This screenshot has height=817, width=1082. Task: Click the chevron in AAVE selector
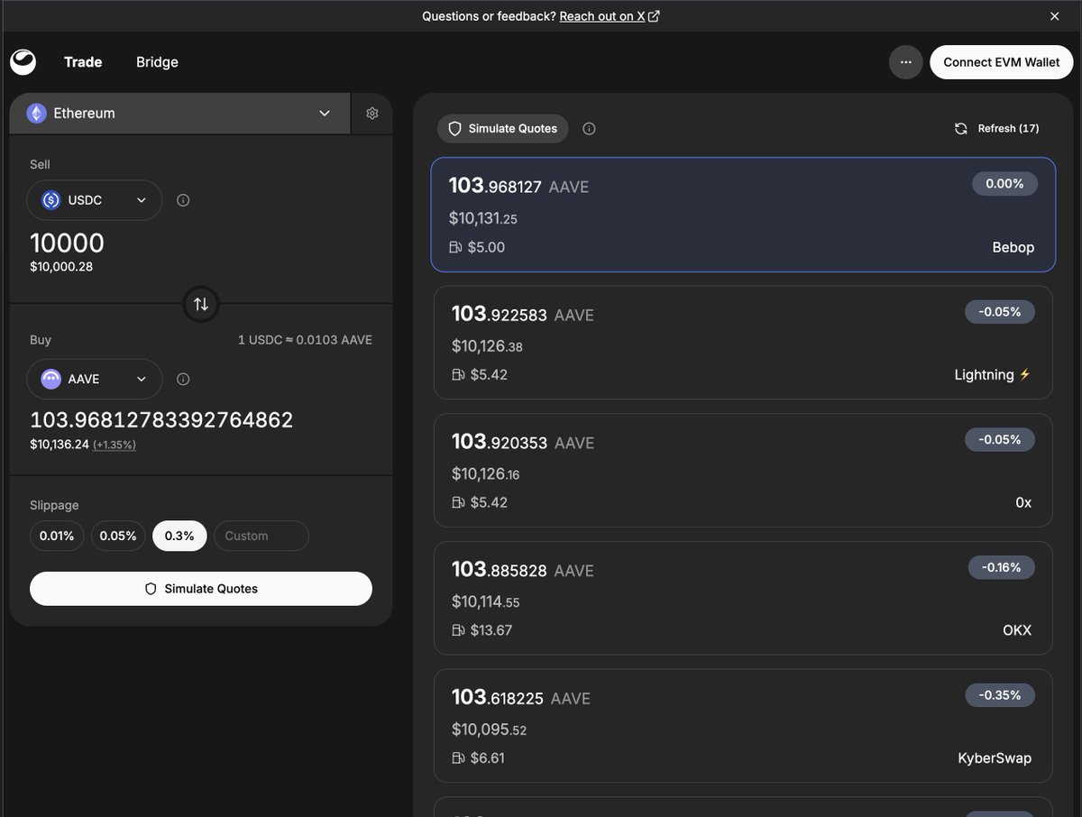pos(142,380)
